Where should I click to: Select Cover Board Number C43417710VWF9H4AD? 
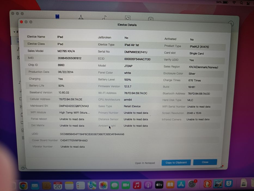point(74,141)
